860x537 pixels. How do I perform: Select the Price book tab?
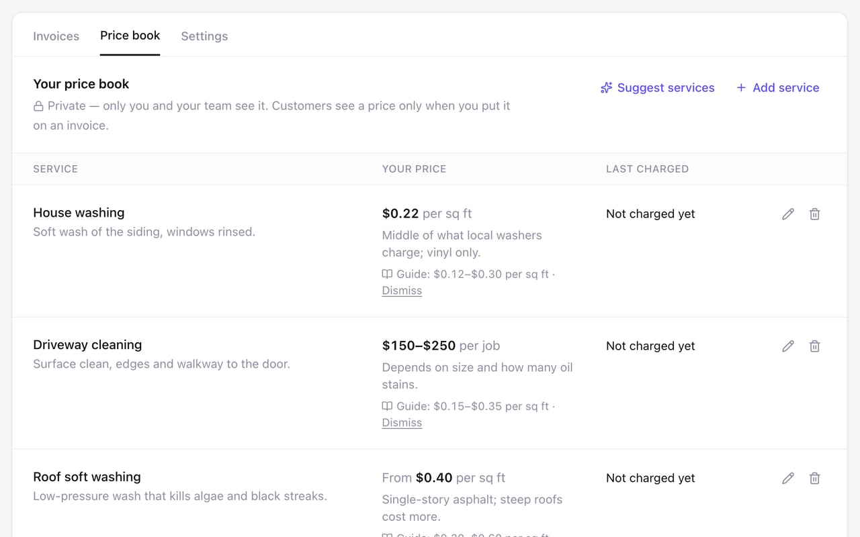pos(130,36)
